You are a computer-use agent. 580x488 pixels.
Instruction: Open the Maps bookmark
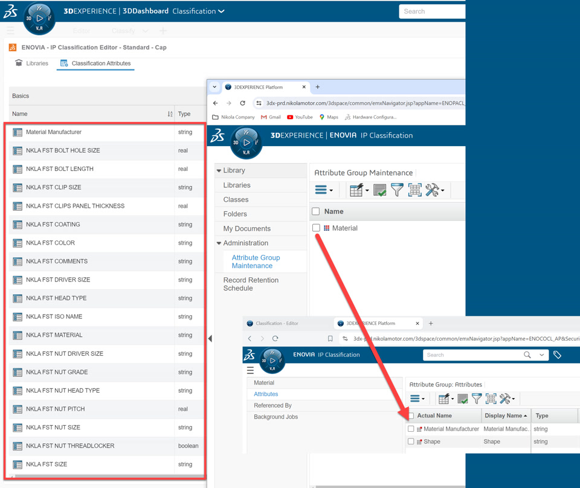point(329,117)
